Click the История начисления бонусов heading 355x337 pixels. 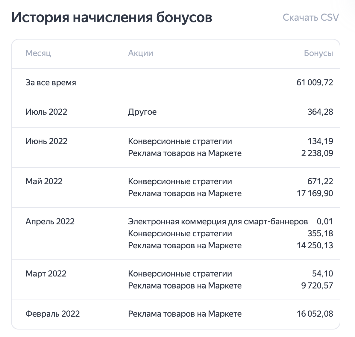click(x=112, y=17)
